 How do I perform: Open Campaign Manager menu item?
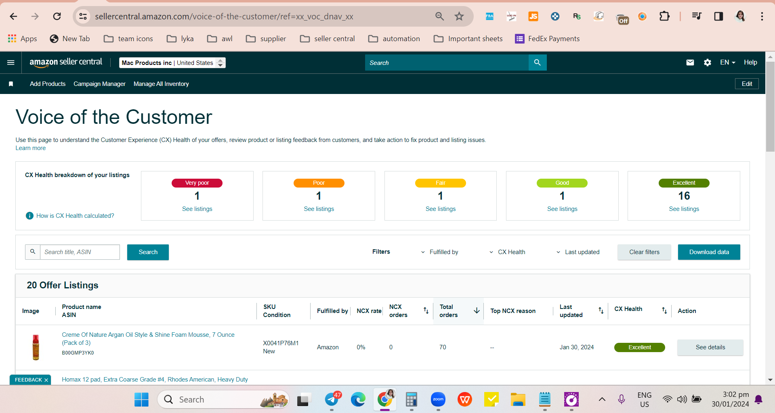tap(99, 84)
